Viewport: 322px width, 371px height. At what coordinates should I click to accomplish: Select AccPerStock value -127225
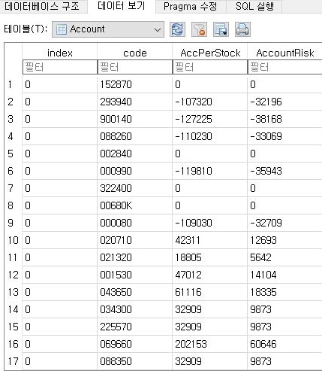pyautogui.click(x=209, y=119)
